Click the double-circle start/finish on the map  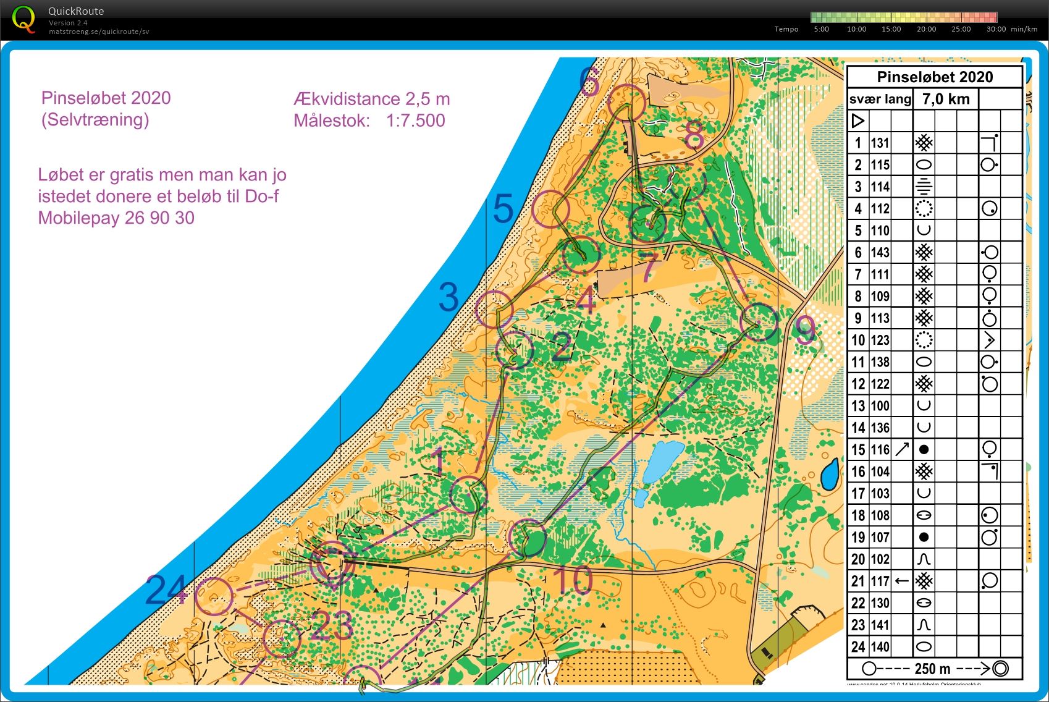pos(332,563)
